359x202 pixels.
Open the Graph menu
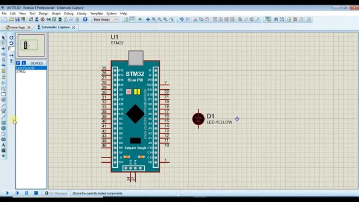[x=56, y=13]
